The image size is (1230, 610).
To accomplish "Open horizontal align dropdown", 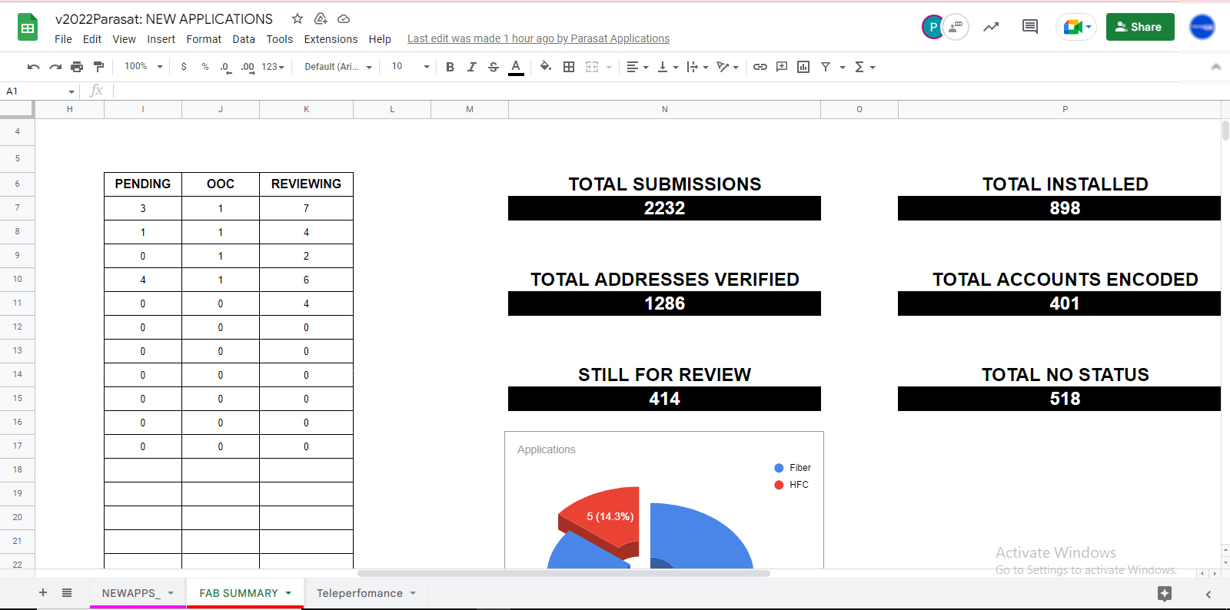I will (637, 67).
